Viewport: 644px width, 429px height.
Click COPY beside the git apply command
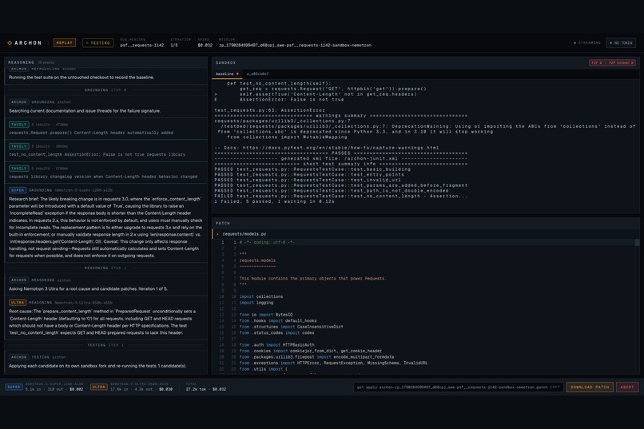click(x=555, y=387)
